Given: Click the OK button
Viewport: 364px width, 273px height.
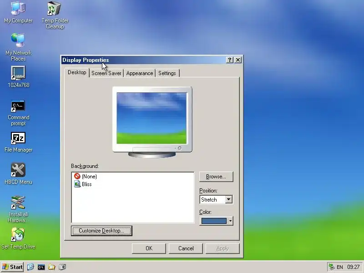Looking at the screenshot, I should coord(149,248).
